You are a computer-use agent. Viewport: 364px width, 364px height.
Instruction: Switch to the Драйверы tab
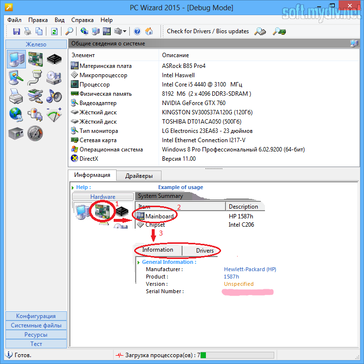pos(139,176)
